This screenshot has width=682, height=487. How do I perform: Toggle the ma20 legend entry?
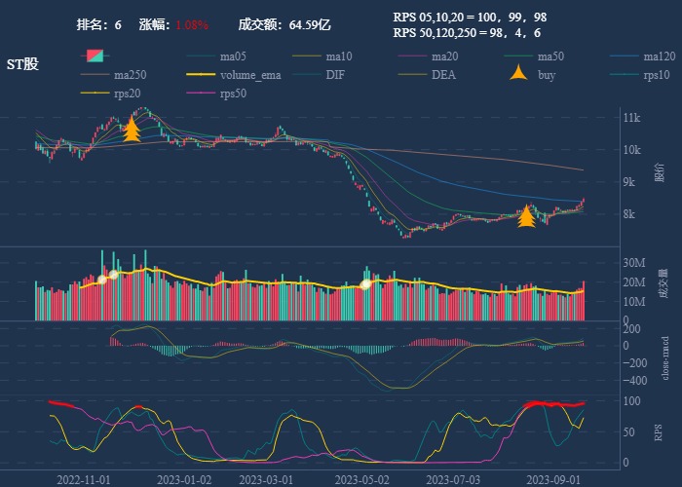tap(443, 56)
